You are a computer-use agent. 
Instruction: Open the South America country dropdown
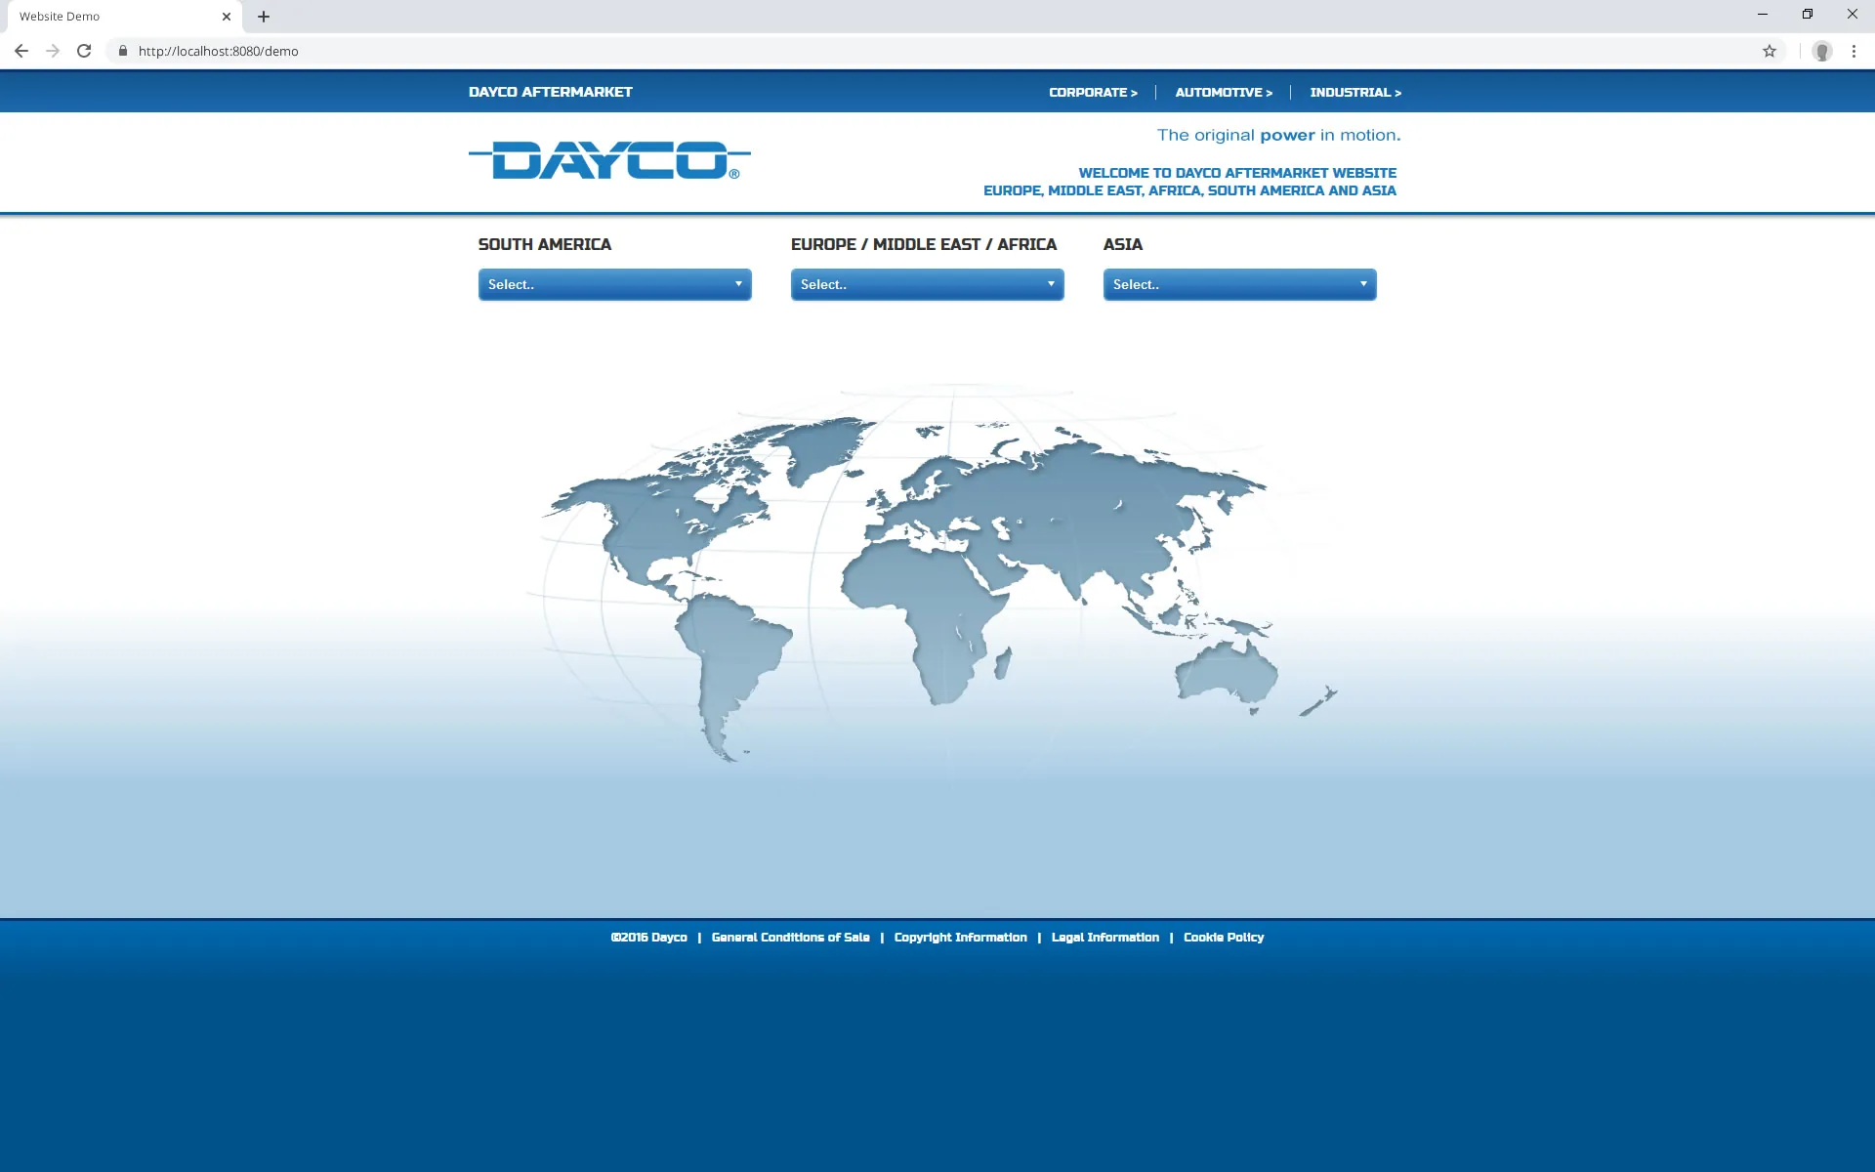pos(615,284)
